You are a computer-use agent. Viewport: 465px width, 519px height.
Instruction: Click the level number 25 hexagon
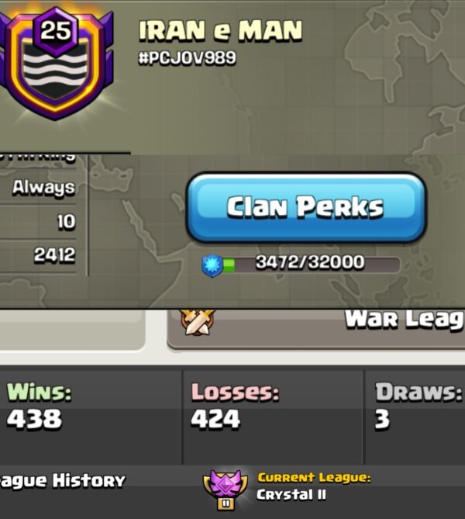(56, 31)
